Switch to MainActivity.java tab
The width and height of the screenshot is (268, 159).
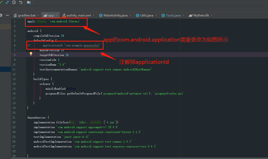tap(115, 15)
